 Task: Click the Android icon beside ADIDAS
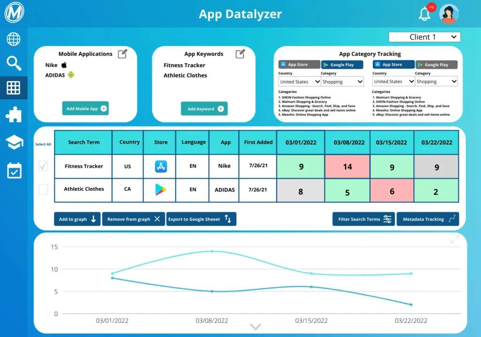pos(71,75)
